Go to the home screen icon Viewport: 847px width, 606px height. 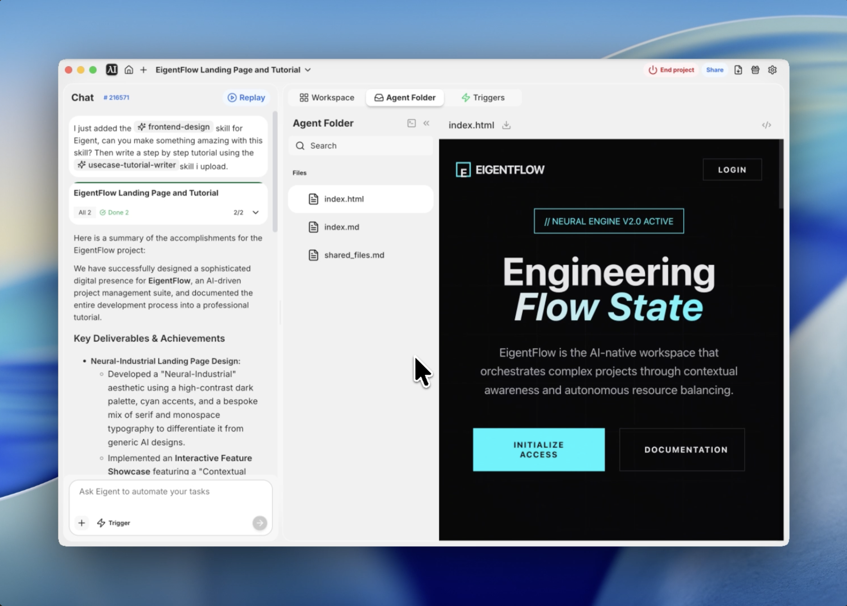coord(129,70)
